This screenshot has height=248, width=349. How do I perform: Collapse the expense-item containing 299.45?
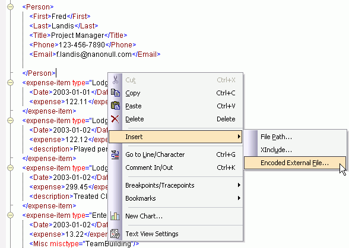click(x=10, y=168)
